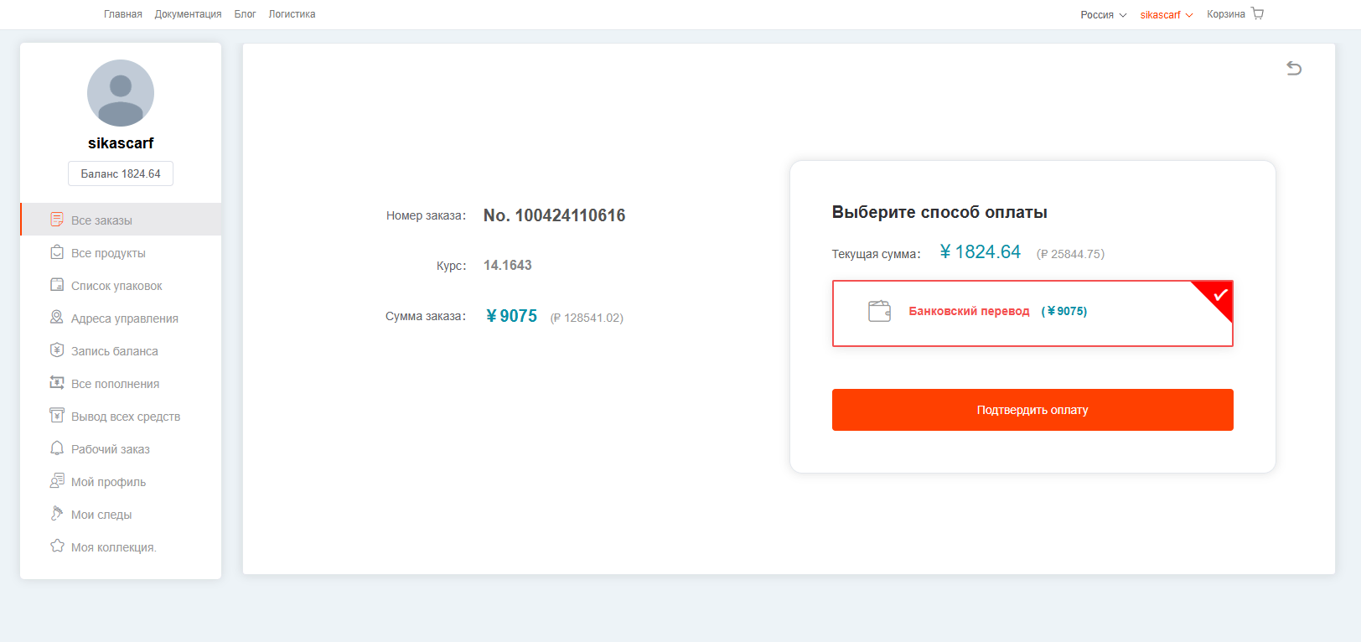
Task: Click the Баланс 1824.64 button
Action: coord(121,173)
